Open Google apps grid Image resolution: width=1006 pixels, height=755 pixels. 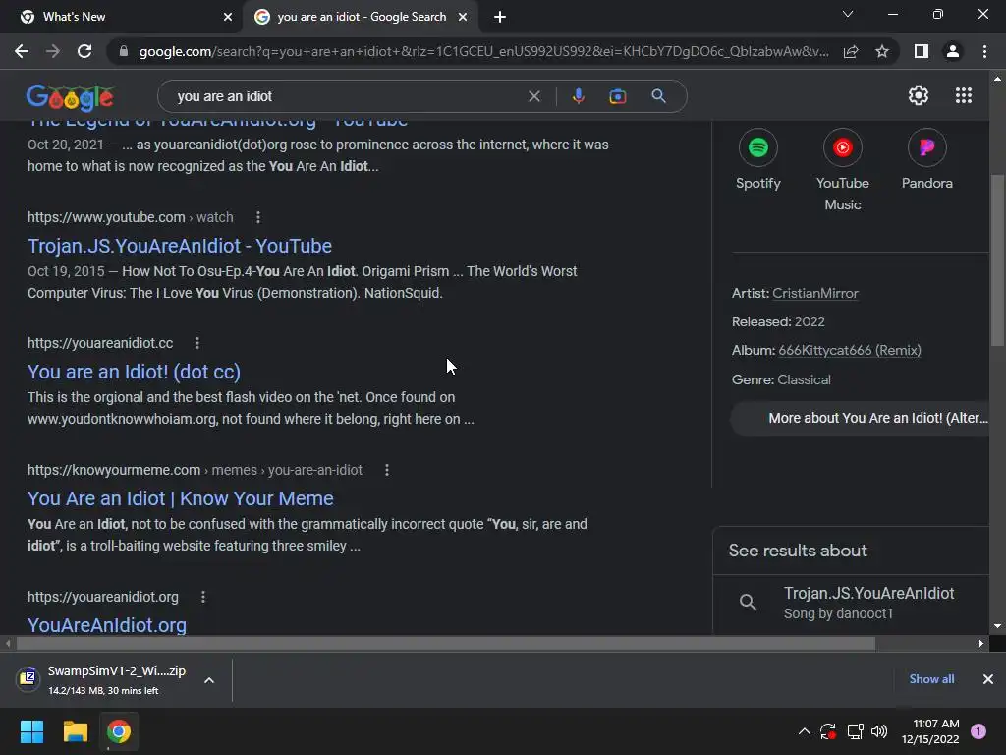[x=964, y=95]
